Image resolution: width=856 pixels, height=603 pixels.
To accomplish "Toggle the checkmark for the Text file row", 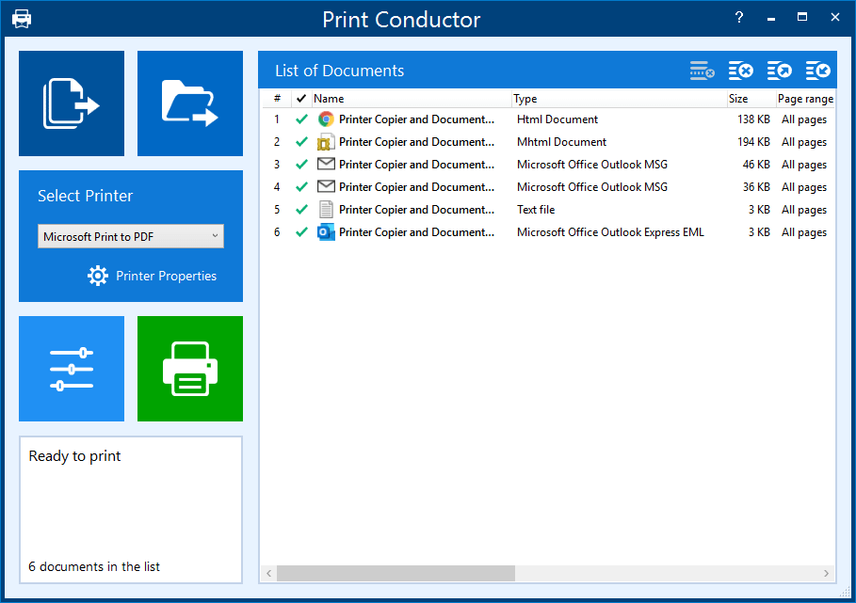I will point(301,210).
